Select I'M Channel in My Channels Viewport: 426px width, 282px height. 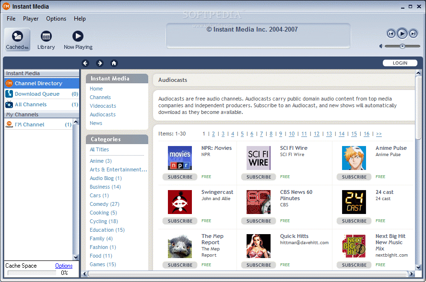[x=38, y=124]
